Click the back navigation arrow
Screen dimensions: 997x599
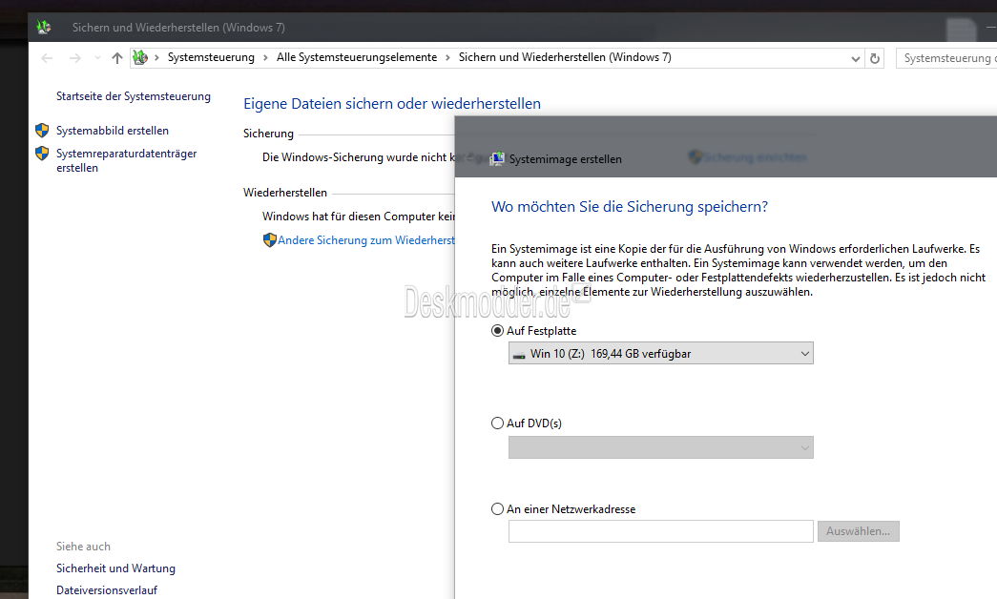(47, 58)
